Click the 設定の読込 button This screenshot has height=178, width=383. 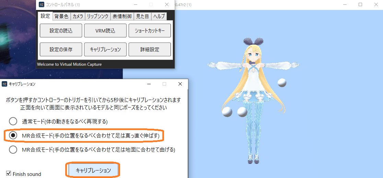click(x=61, y=31)
